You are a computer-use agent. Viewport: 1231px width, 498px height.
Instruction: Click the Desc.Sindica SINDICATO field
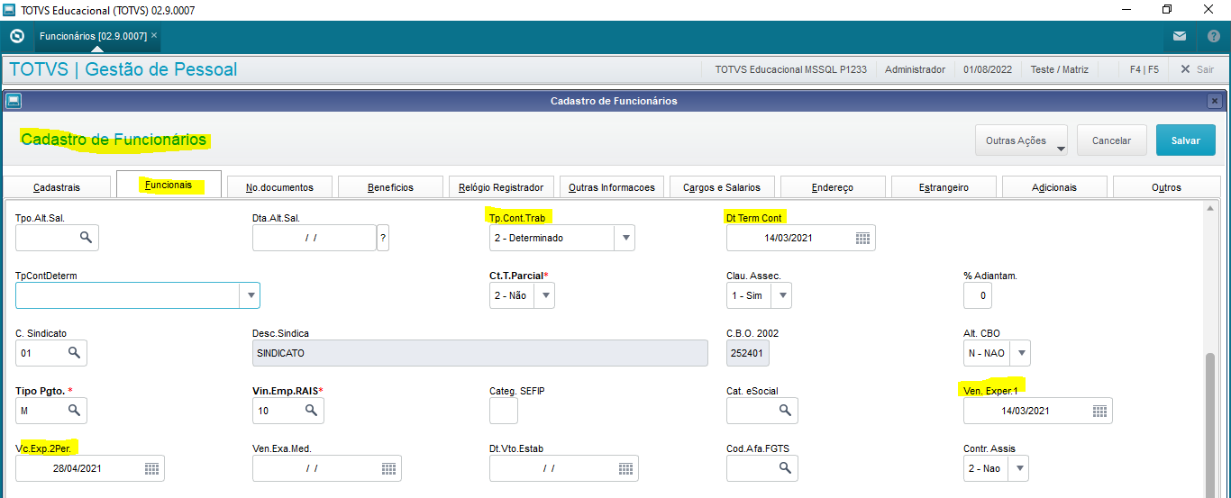[480, 353]
